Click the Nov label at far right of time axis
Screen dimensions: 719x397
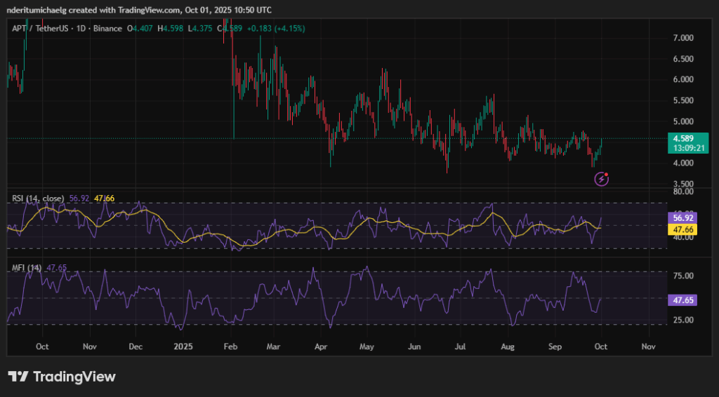(x=648, y=346)
